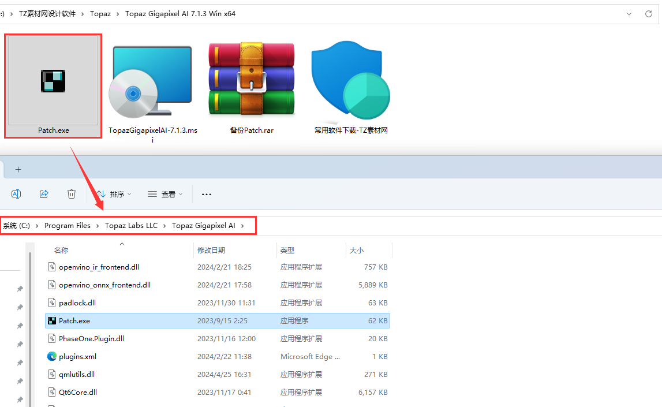Select the qmlutils.dll file name
662x407 pixels.
[x=77, y=375]
